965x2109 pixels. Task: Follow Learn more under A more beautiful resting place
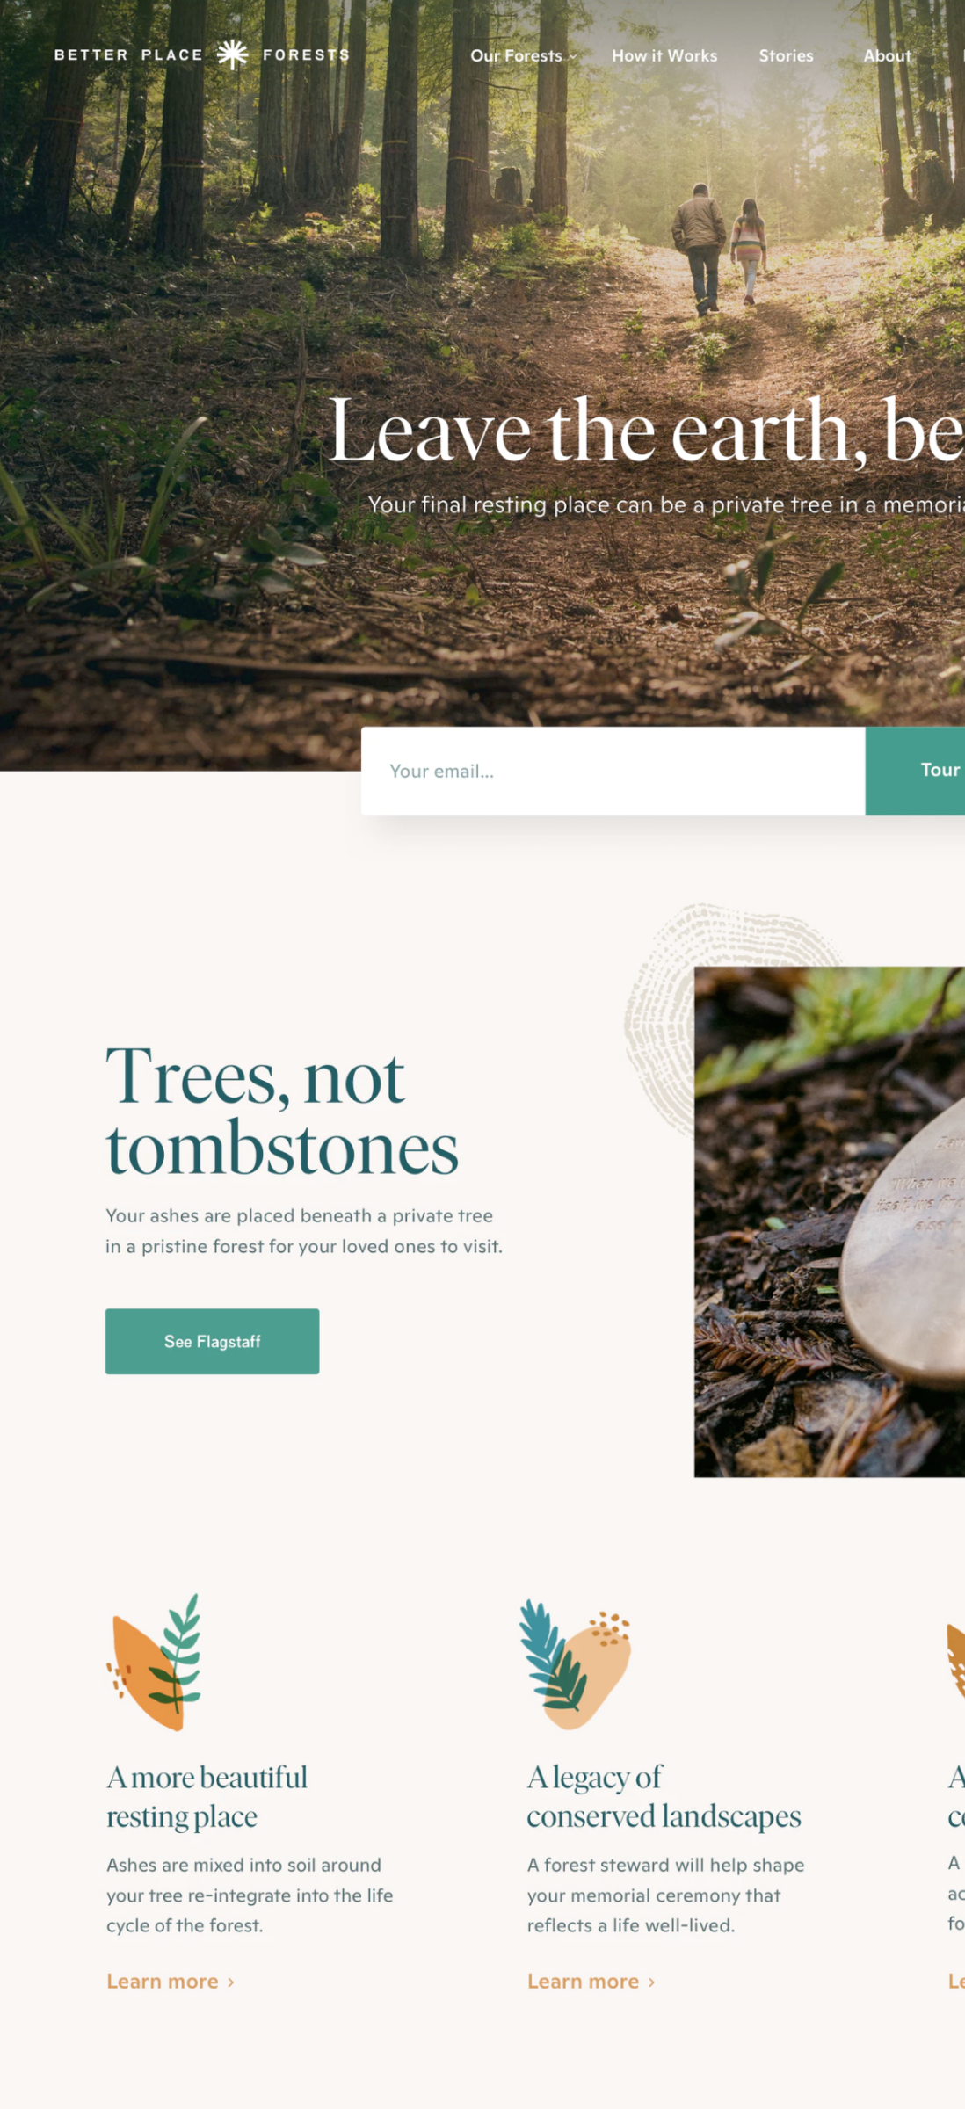162,1982
